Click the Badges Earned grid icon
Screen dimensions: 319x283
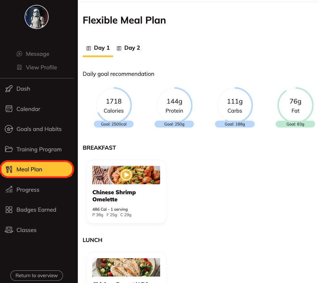(9, 210)
